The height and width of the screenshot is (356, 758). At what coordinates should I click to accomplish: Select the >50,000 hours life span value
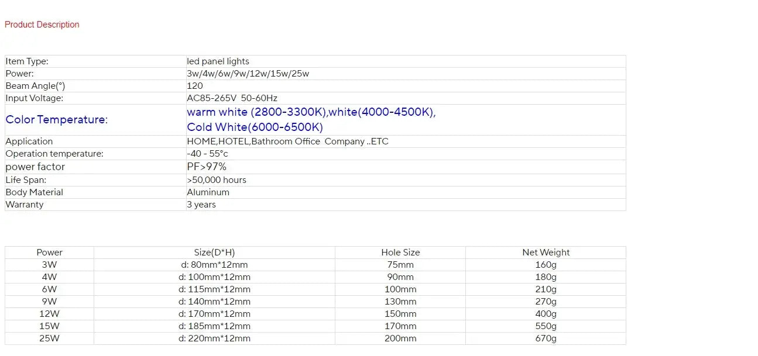point(217,180)
